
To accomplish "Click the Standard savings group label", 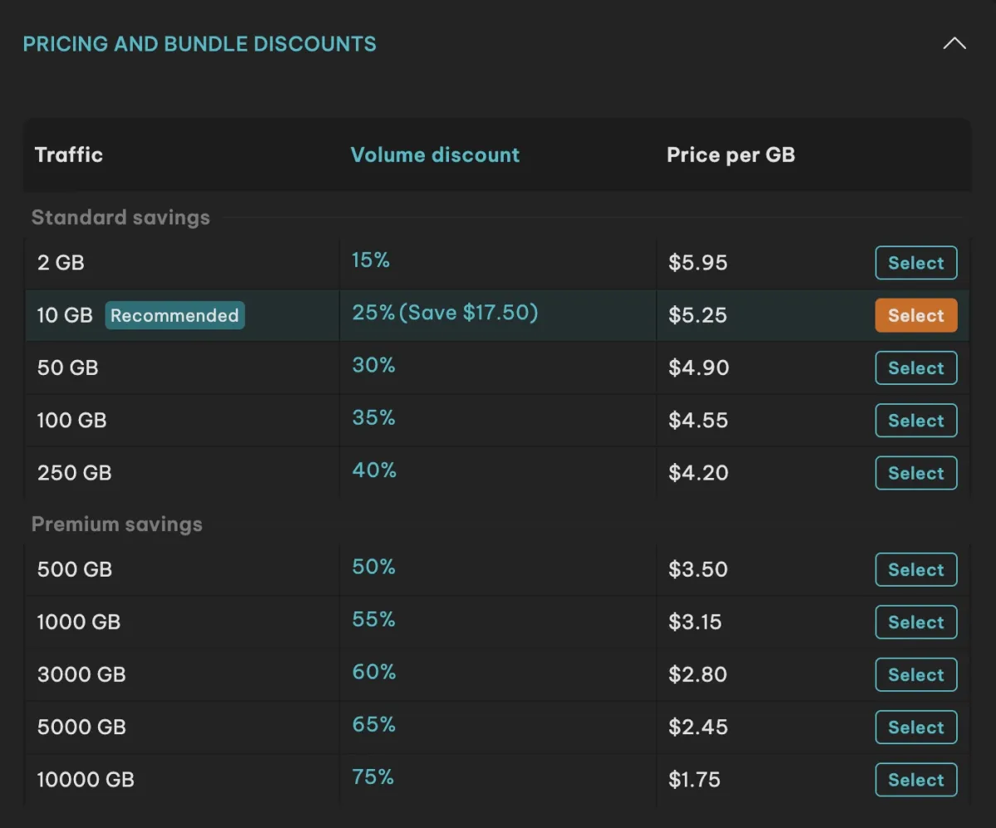I will 120,217.
